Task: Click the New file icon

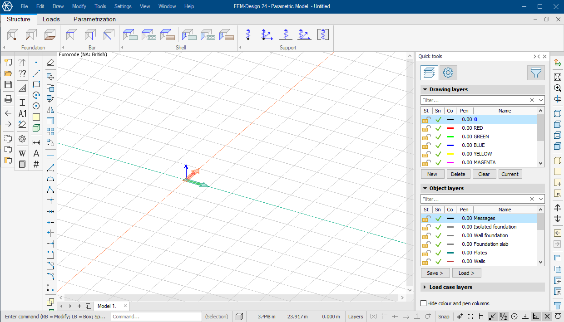Action: coord(8,63)
